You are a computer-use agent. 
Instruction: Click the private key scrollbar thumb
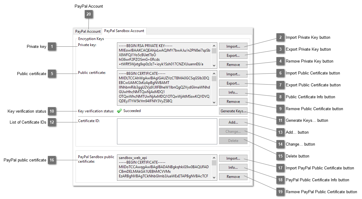point(214,51)
